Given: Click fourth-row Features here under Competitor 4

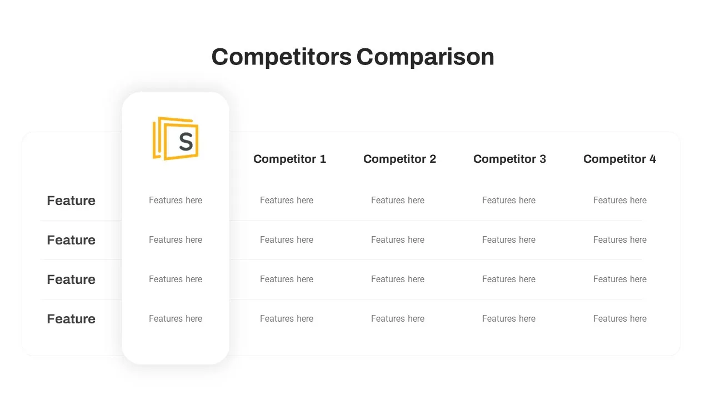Looking at the screenshot, I should pos(620,318).
